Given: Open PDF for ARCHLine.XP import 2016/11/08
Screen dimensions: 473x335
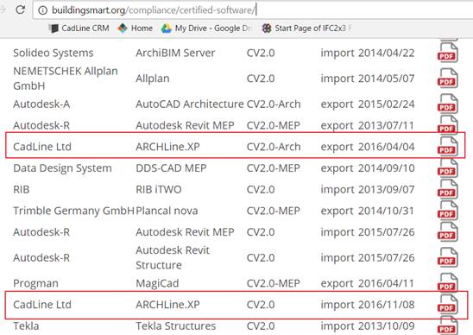Looking at the screenshot, I should (447, 305).
